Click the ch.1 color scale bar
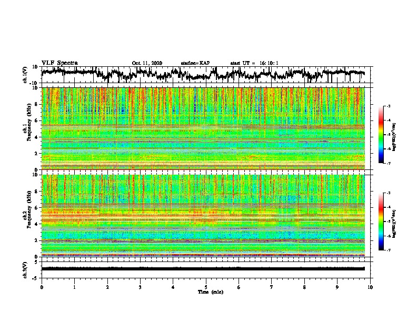Image resolution: width=417 pixels, height=322 pixels. [x=381, y=135]
